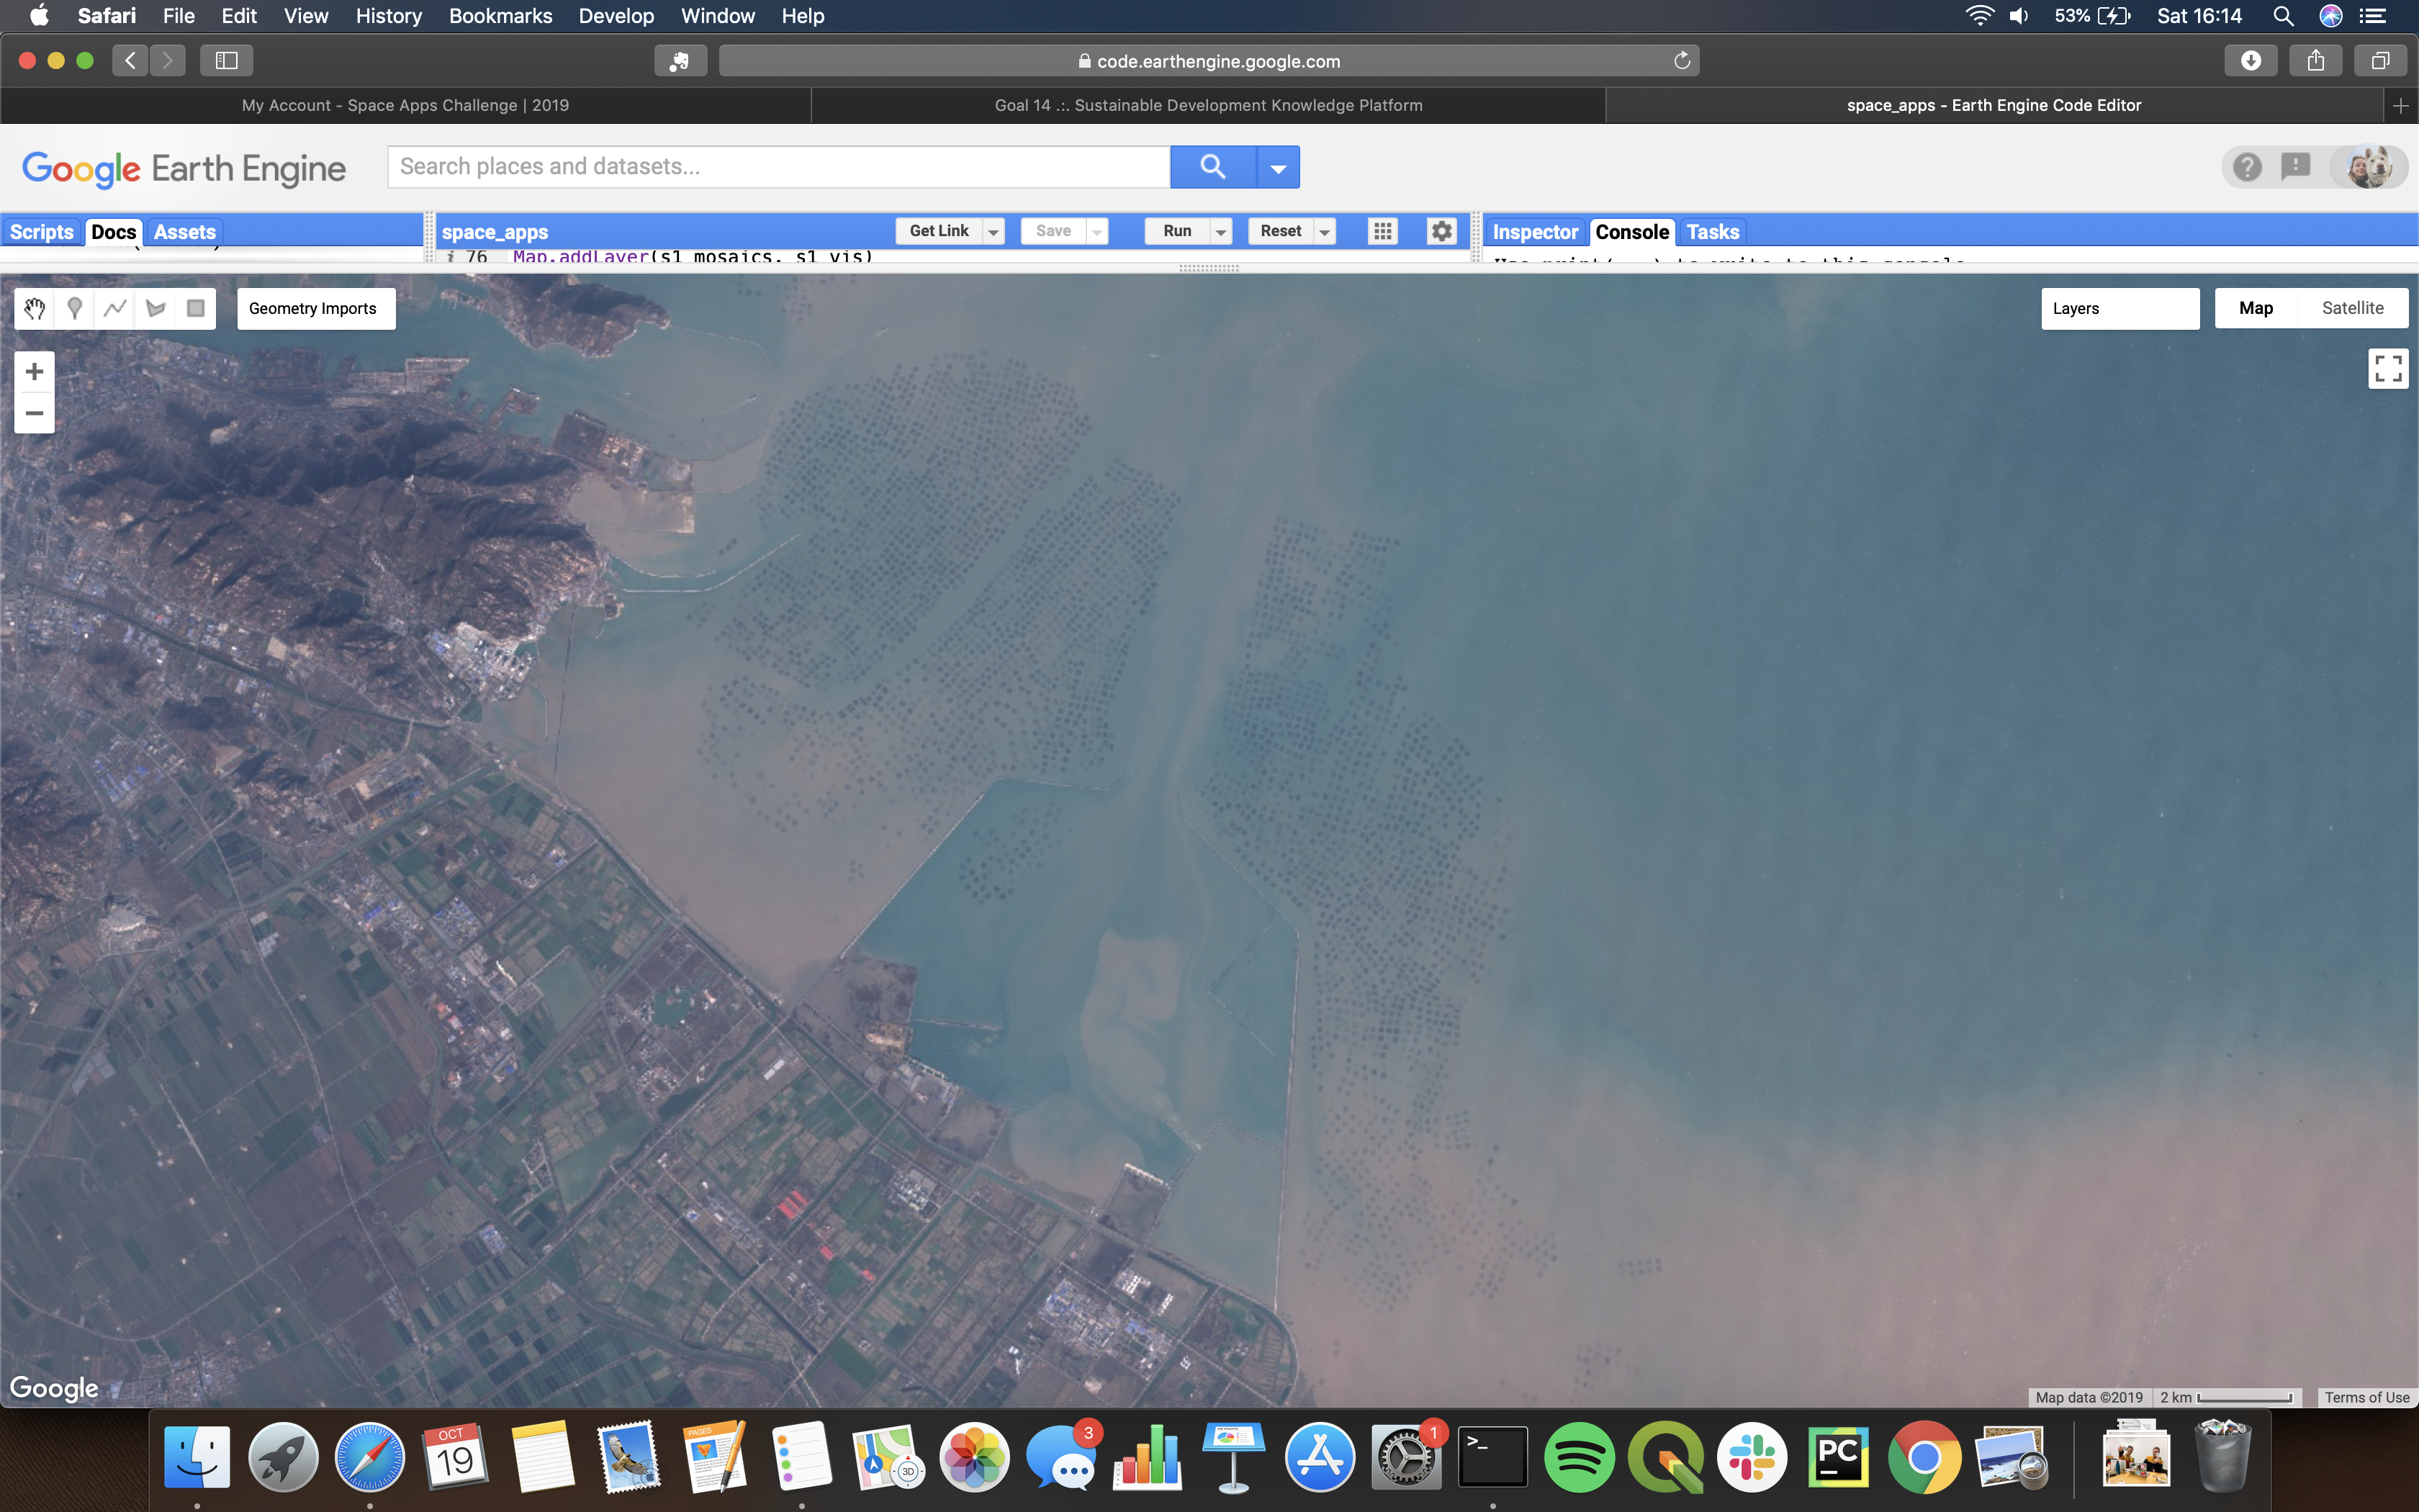Open the search options dropdown arrow

(x=1277, y=168)
